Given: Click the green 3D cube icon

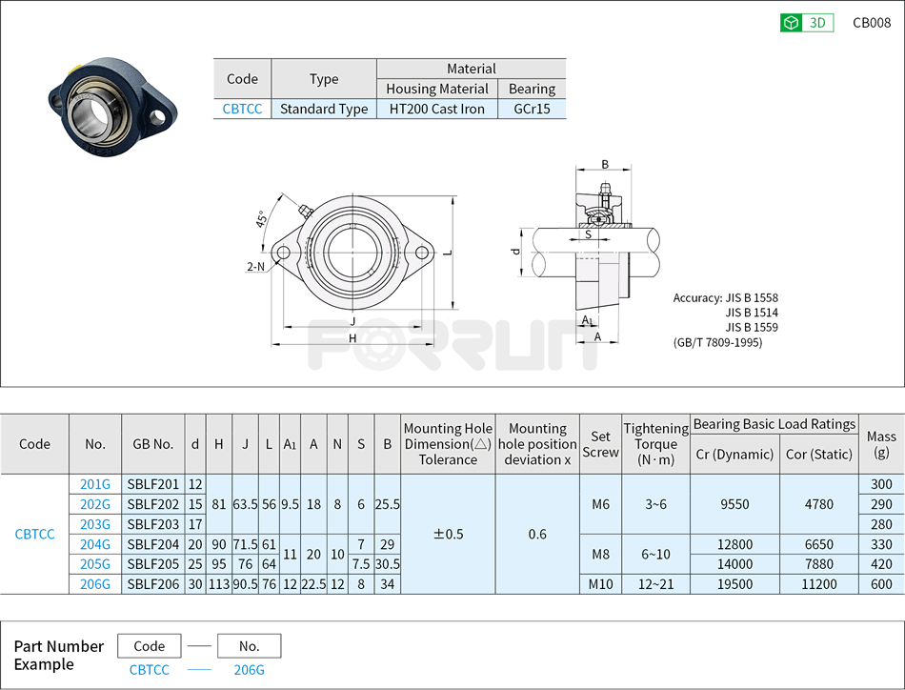Looking at the screenshot, I should coord(791,23).
